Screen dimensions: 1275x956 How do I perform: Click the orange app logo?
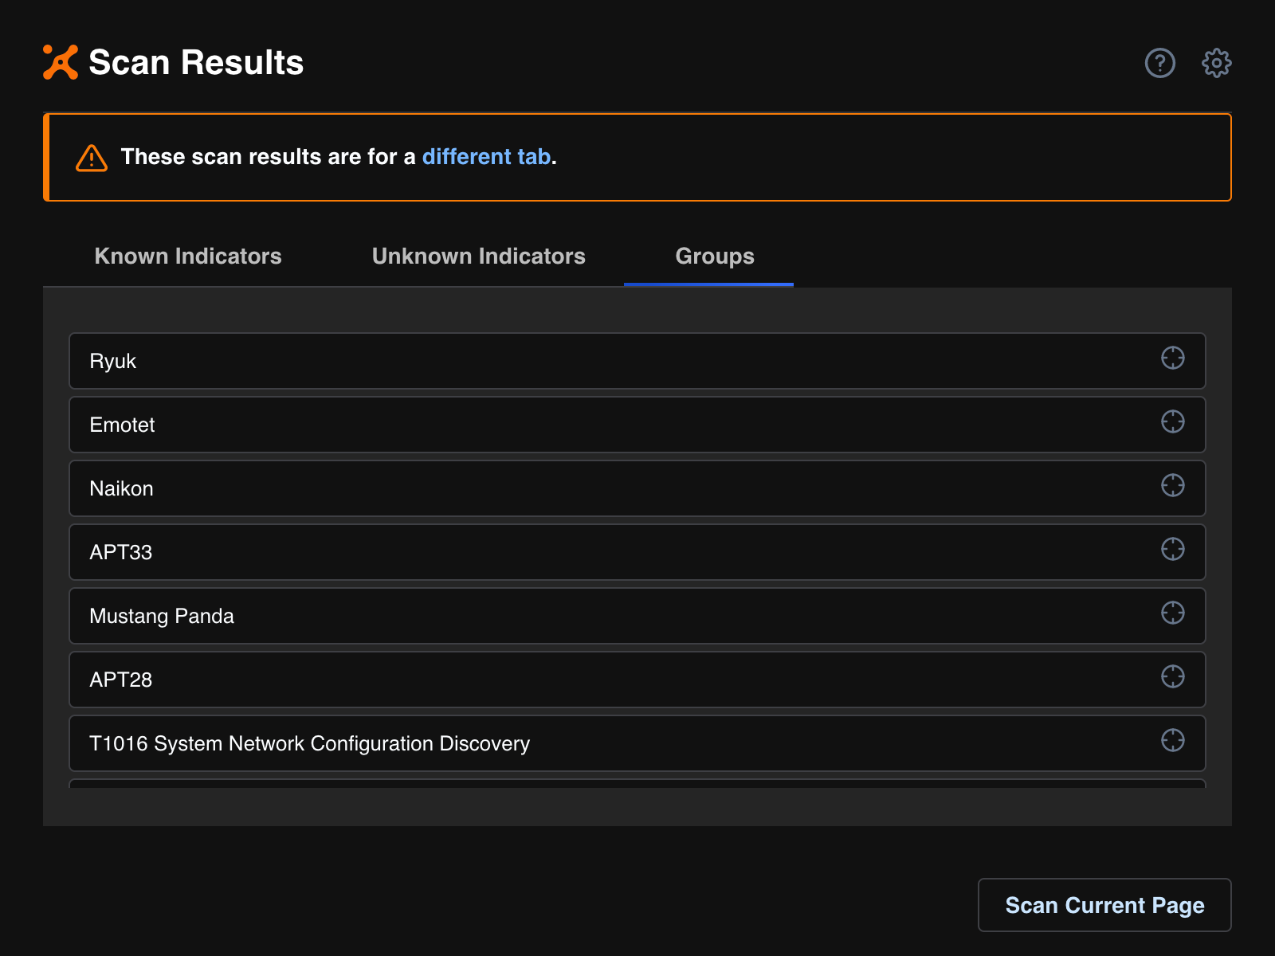(61, 62)
